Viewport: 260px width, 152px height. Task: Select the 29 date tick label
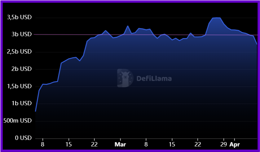point(224,144)
